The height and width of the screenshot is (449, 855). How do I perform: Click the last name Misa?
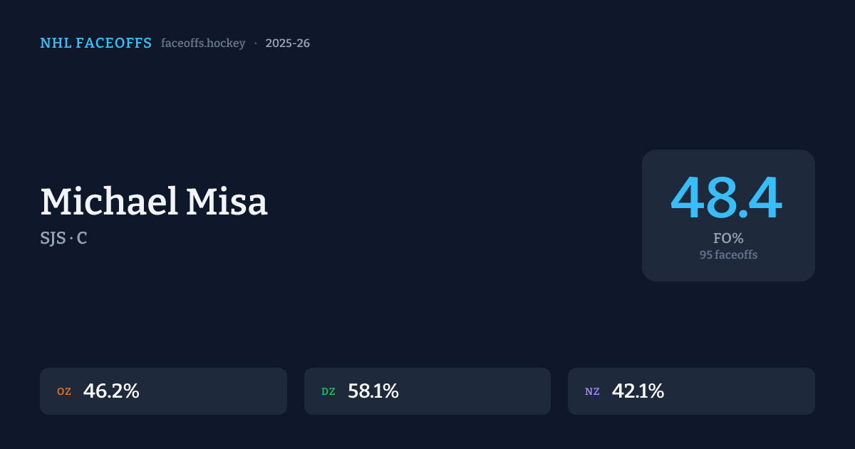point(227,202)
